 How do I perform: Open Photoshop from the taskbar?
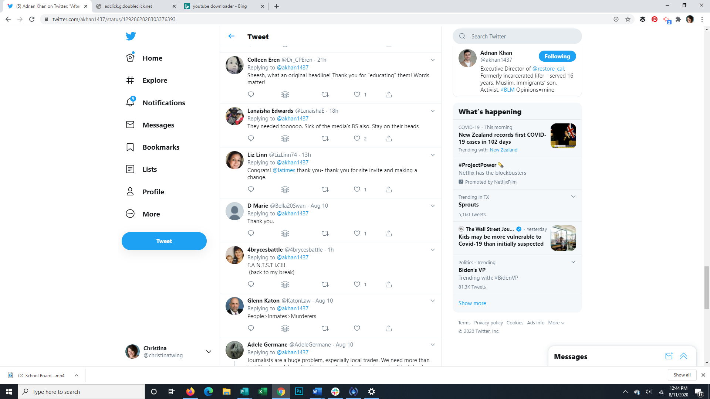[x=299, y=392]
